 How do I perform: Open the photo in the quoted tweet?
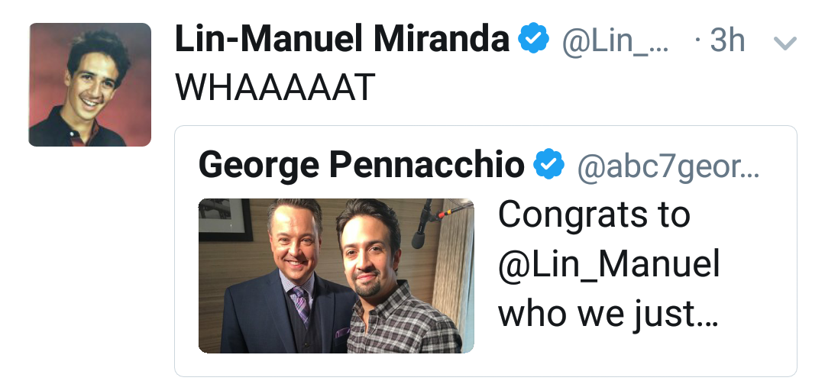[336, 276]
